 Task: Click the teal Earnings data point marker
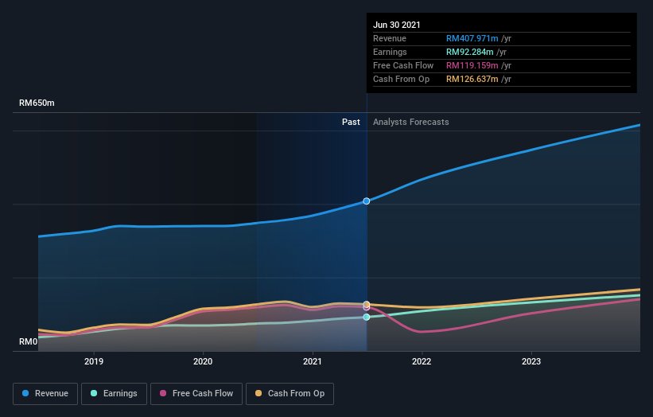367,317
